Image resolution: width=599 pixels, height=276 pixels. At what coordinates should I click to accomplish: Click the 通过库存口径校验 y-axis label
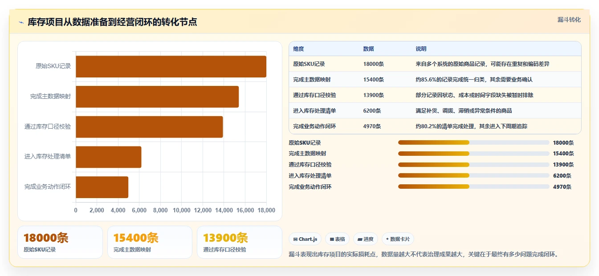(x=48, y=127)
